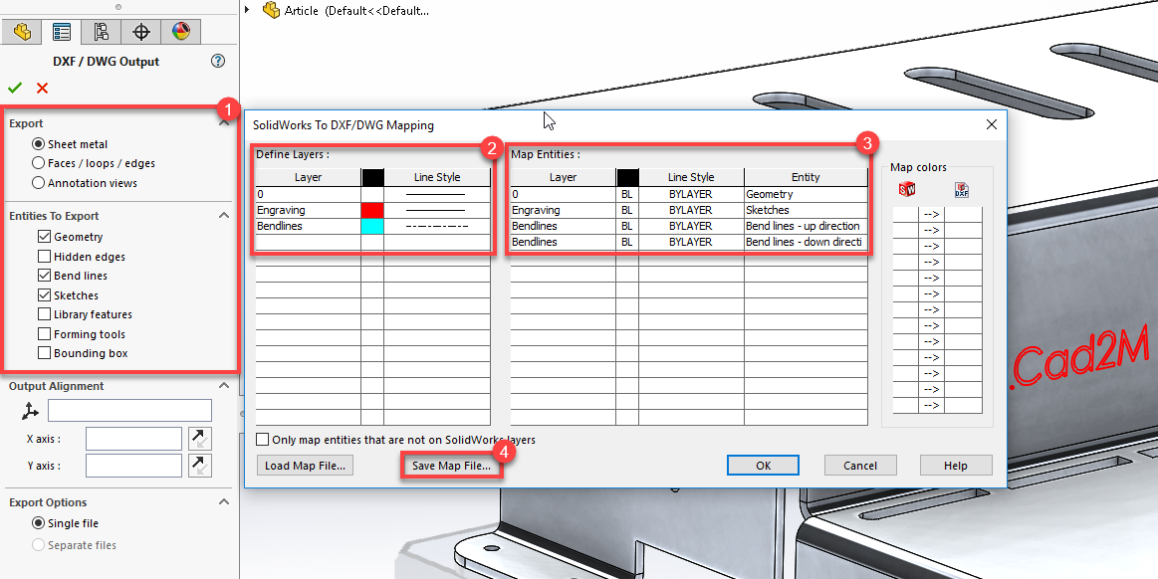Click the green checkmark to accept output

click(x=15, y=89)
